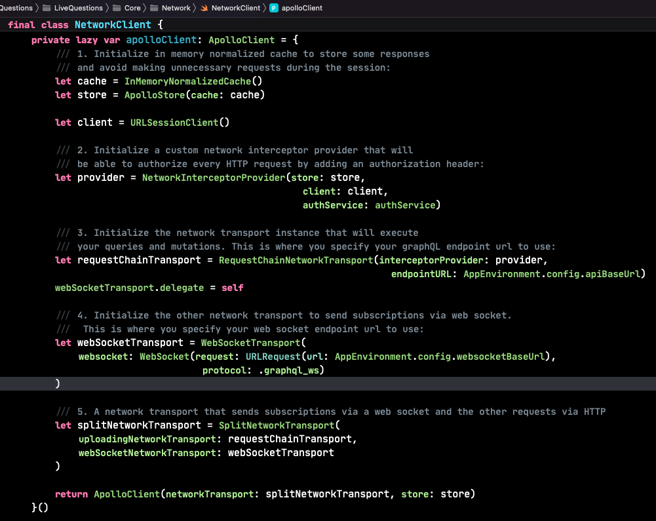
Task: Click 'websocketBaseUrl' in the WebSocket request line
Action: click(x=501, y=357)
